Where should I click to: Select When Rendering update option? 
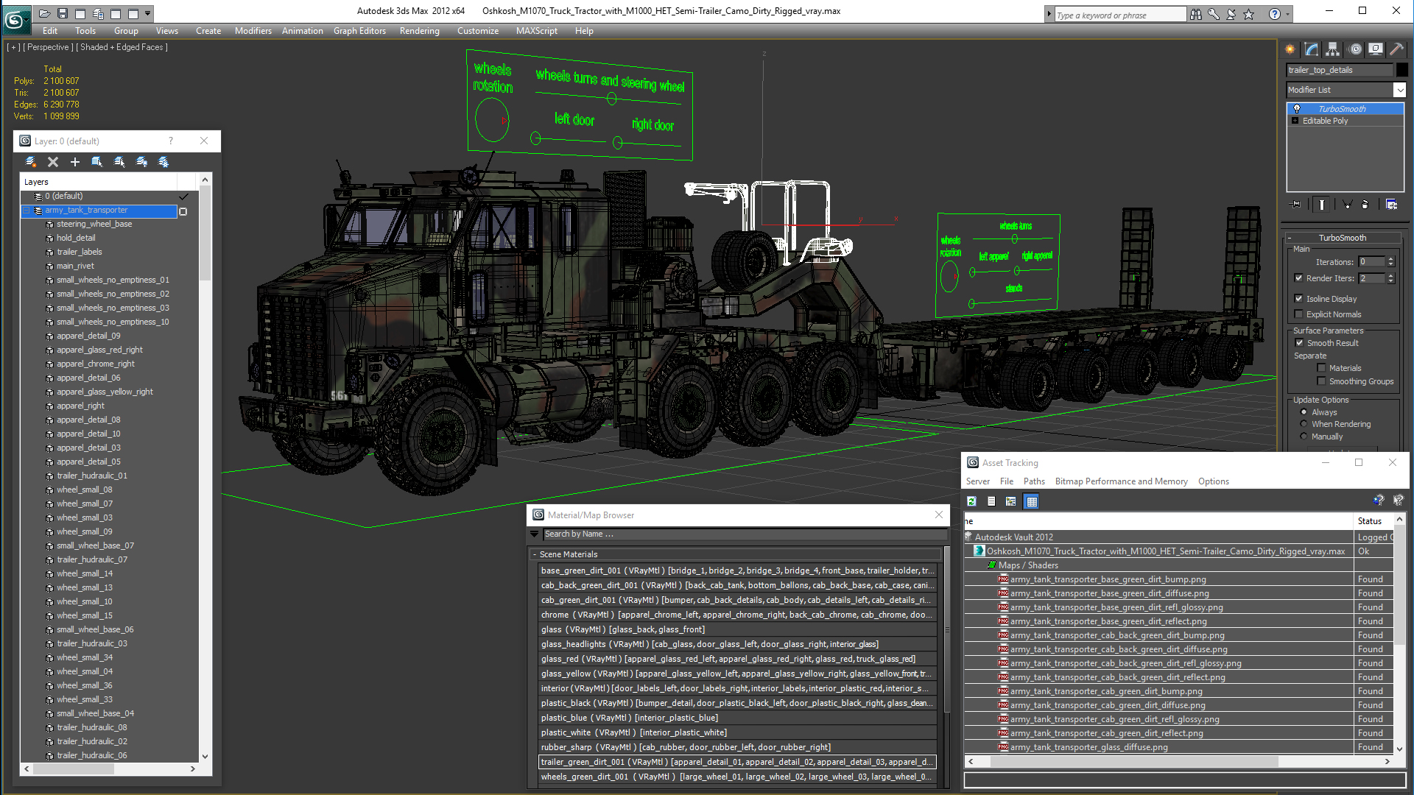[1304, 424]
